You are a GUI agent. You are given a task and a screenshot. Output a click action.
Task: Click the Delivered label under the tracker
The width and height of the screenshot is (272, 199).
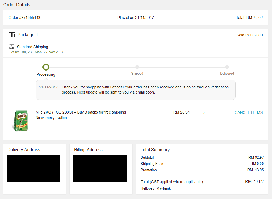point(227,74)
